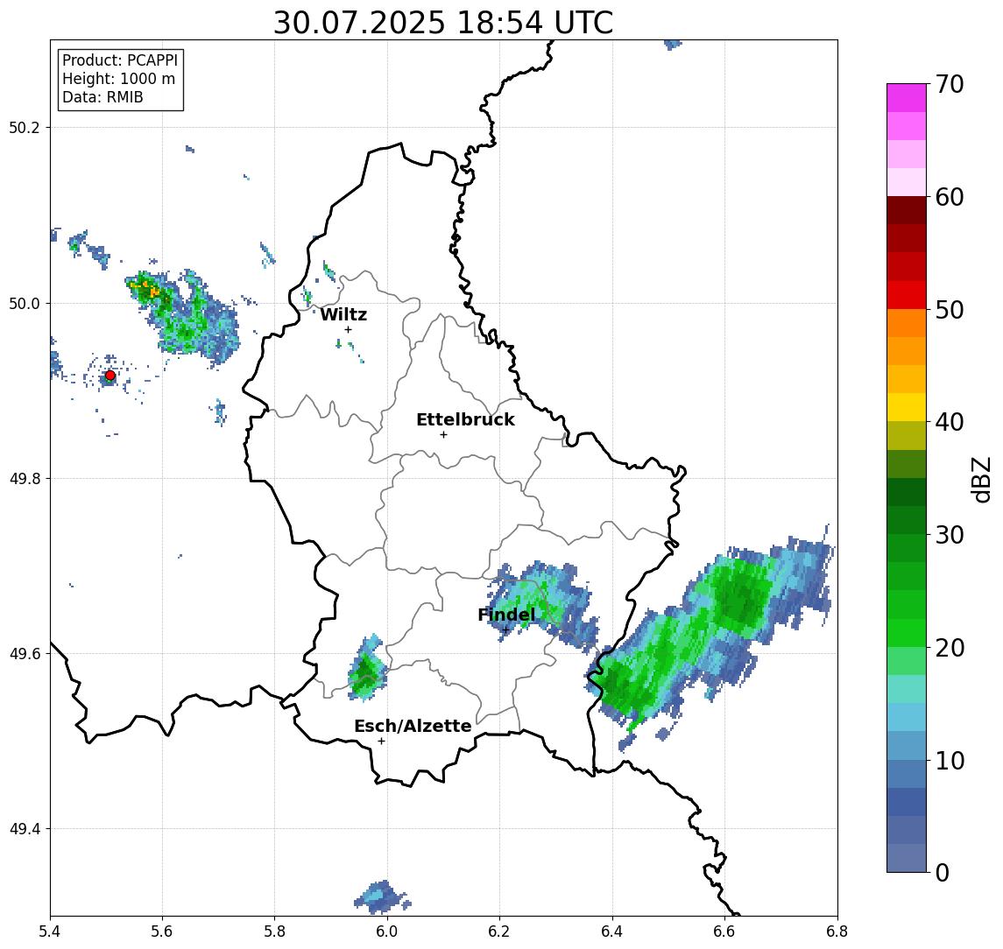Click the 50.0 latitude tick label
The width and height of the screenshot is (1003, 949).
(25, 303)
